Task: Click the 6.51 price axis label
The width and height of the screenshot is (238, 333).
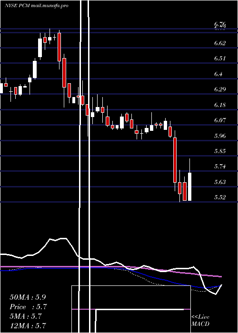Action: [220, 59]
